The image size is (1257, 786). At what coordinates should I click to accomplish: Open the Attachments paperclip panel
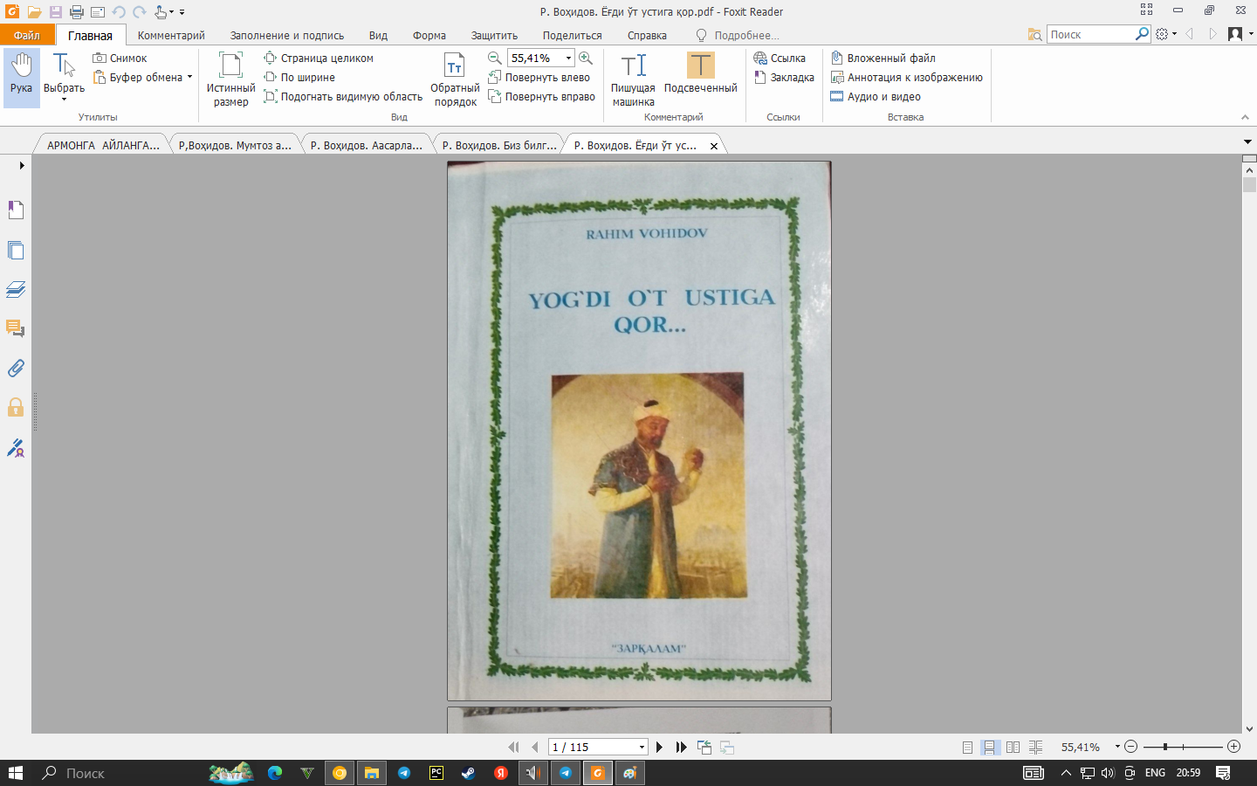(x=16, y=368)
